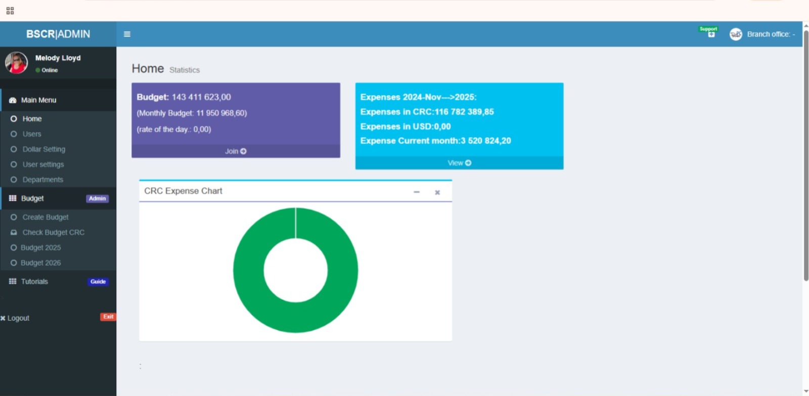Click the Tutorials grid icon

pos(13,282)
